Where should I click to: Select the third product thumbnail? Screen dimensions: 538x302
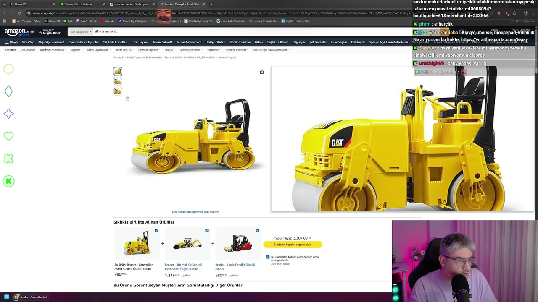point(118,91)
